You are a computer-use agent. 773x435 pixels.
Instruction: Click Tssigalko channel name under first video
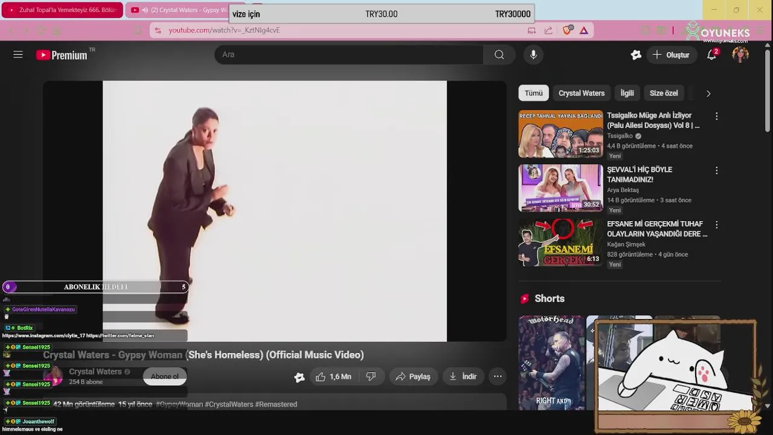(x=620, y=136)
